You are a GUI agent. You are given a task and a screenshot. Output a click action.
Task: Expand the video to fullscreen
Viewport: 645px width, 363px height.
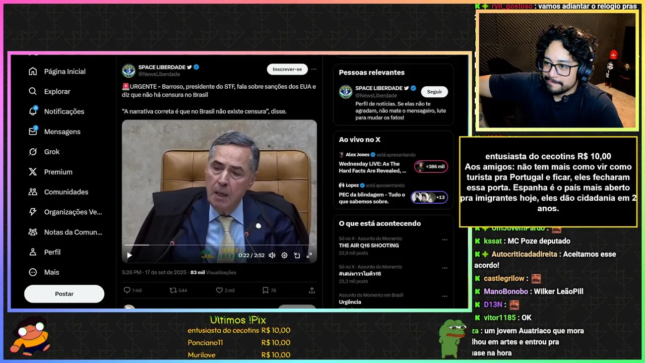point(309,255)
